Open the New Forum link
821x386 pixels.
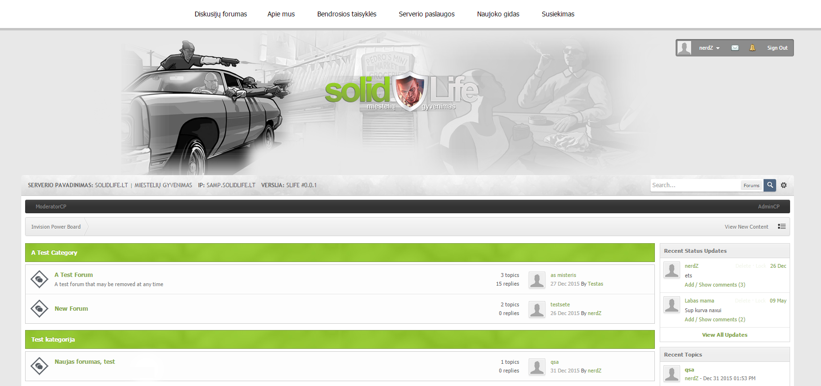click(x=71, y=308)
